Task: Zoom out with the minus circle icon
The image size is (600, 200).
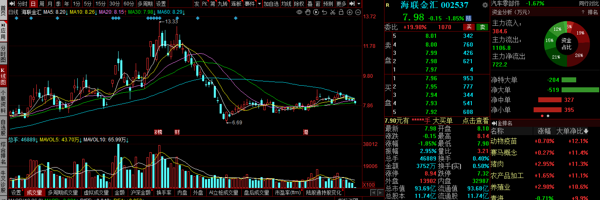Action: pyautogui.click(x=358, y=12)
